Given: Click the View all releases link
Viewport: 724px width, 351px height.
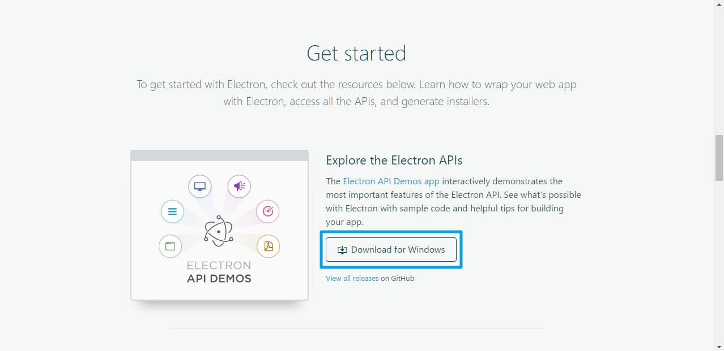Looking at the screenshot, I should point(351,278).
